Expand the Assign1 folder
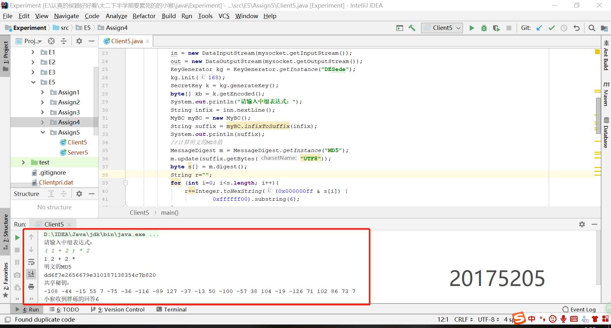Viewport: 611px width, 328px height. [x=43, y=92]
